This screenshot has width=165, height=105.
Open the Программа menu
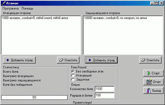click(x=11, y=8)
